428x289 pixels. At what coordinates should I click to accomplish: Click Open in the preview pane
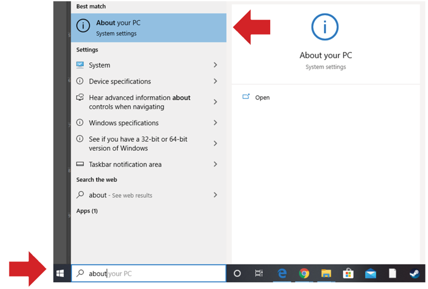(262, 98)
